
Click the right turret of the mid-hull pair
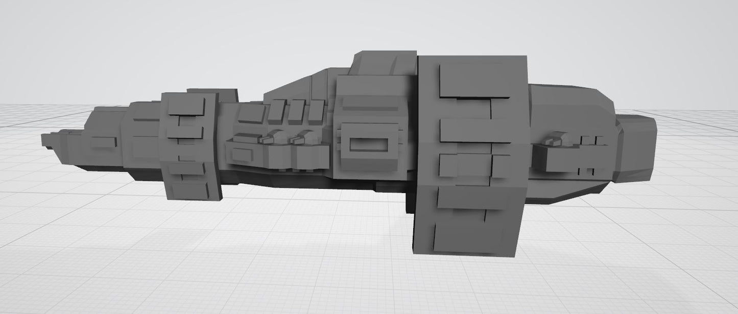303,136
